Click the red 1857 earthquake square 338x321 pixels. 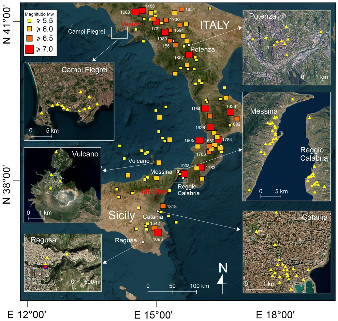[x=189, y=55]
